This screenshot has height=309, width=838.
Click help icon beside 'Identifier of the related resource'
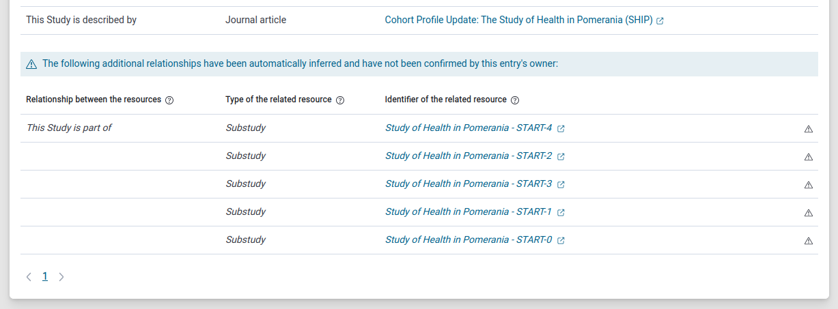515,100
